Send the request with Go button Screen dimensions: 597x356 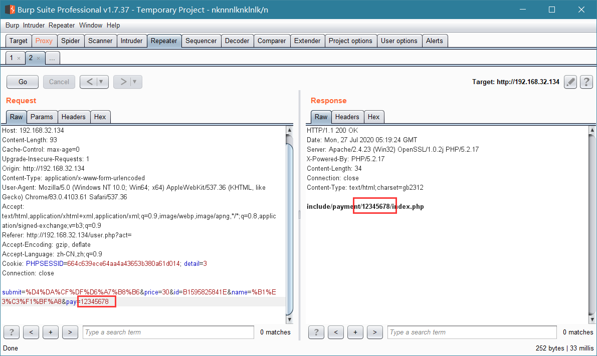[23, 82]
